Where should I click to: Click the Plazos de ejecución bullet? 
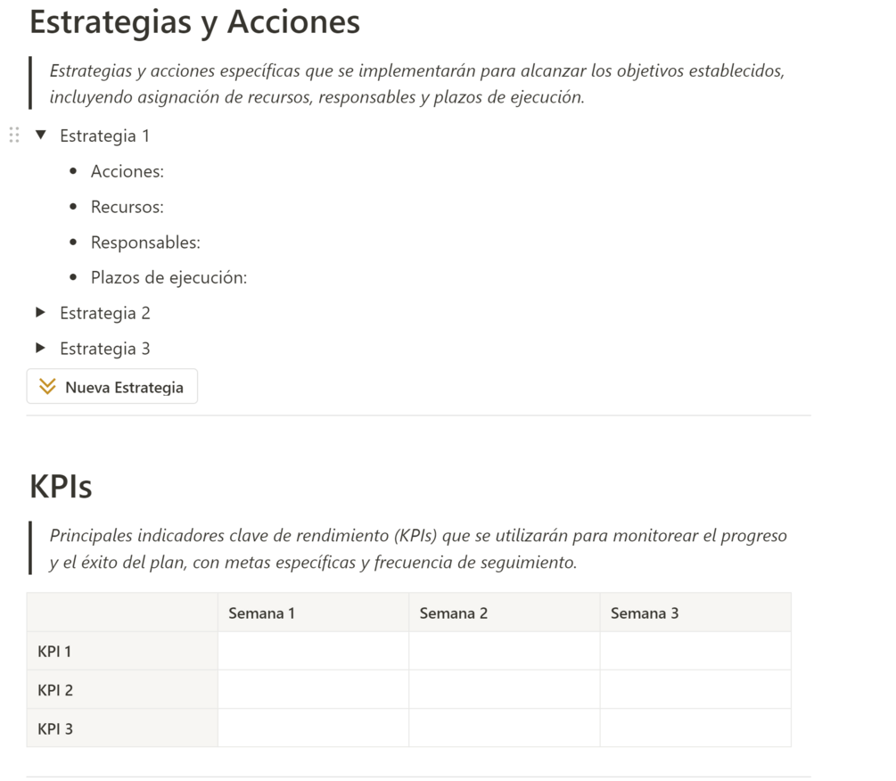point(169,278)
